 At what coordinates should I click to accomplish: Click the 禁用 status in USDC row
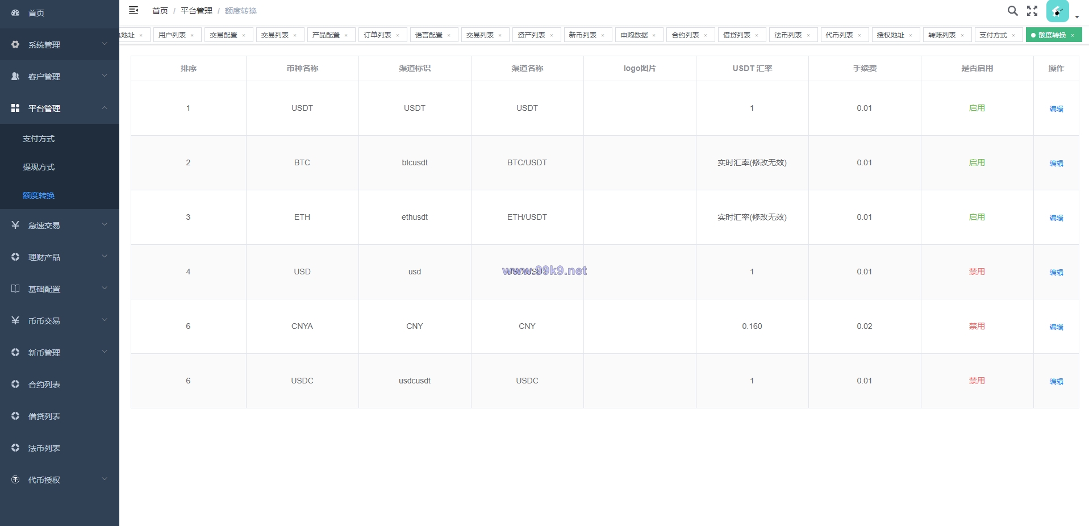click(x=977, y=381)
